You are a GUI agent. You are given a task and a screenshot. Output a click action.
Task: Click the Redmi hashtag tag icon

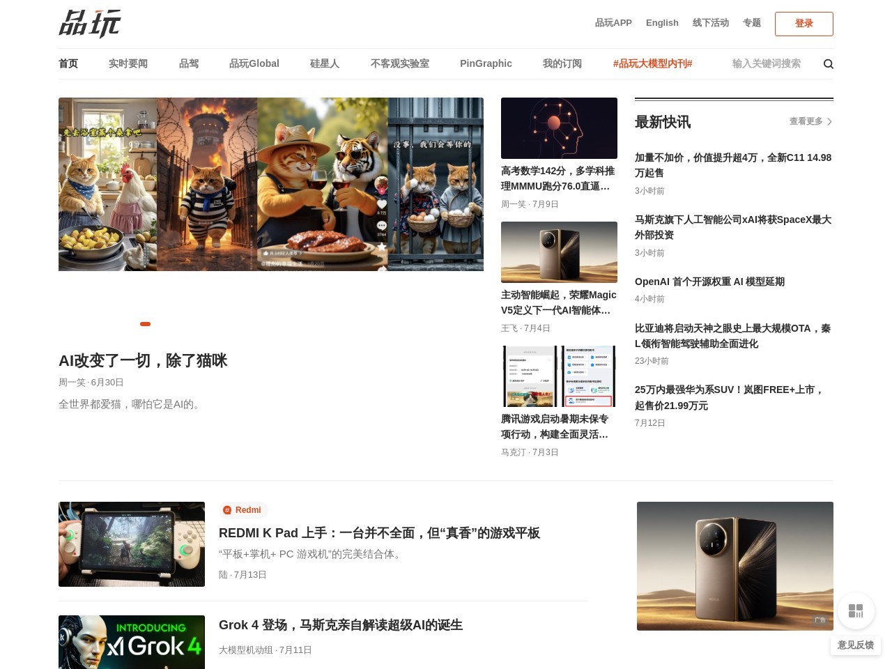point(227,510)
